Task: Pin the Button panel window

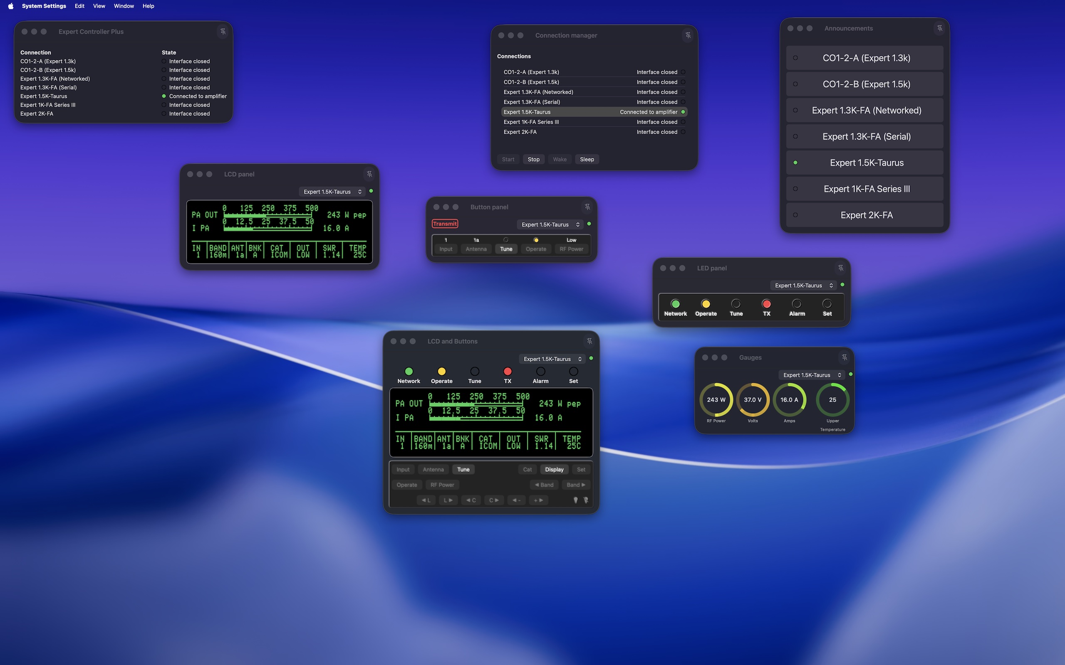Action: [x=587, y=207]
